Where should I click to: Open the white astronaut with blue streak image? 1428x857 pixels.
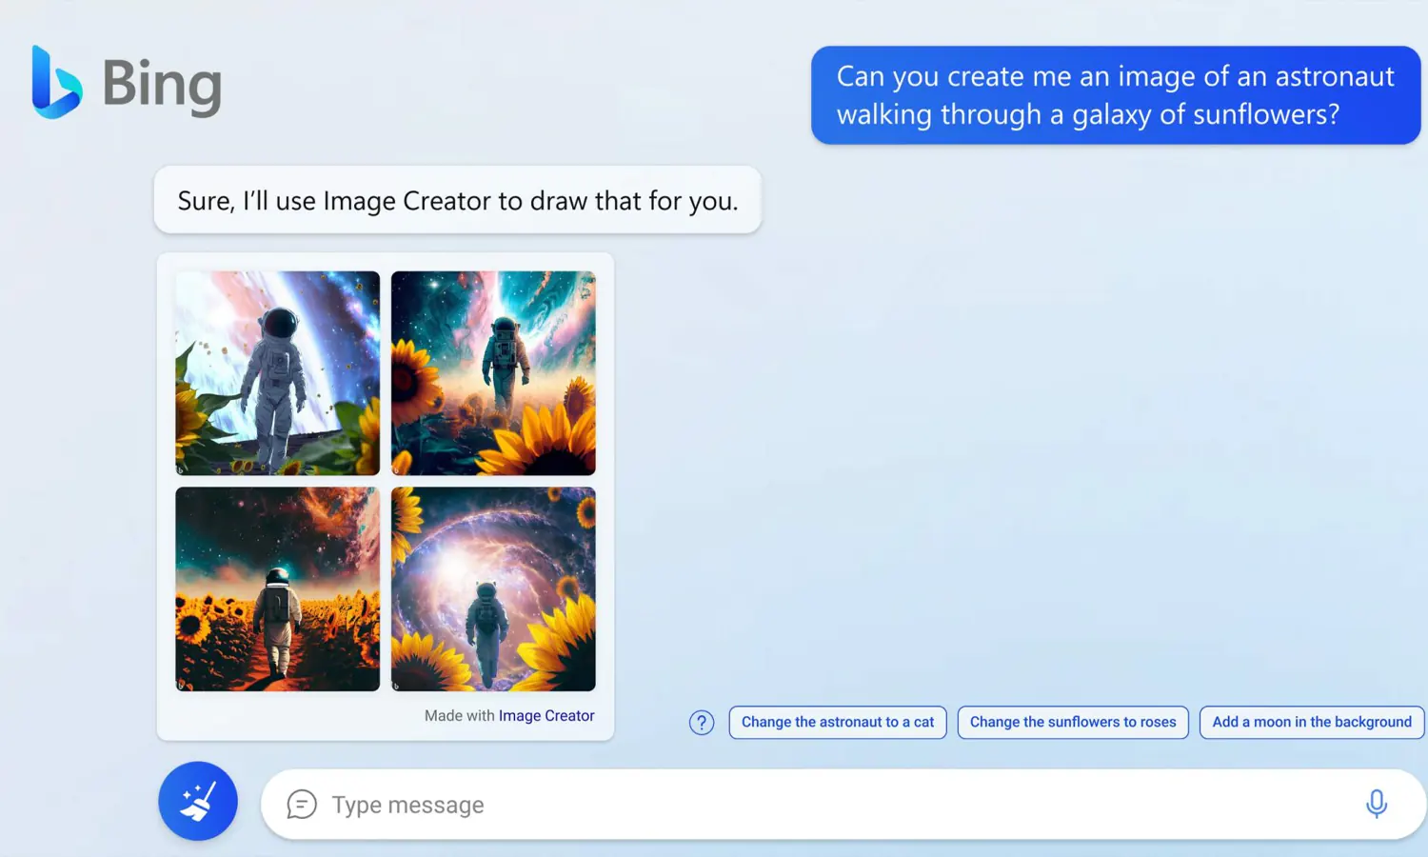tap(278, 373)
